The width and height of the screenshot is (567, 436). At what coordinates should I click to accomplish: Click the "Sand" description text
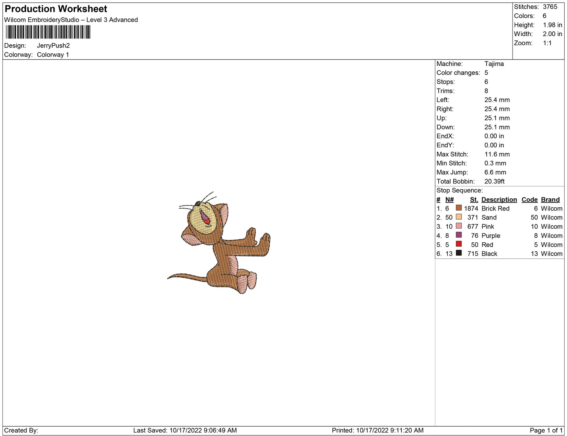coord(489,217)
